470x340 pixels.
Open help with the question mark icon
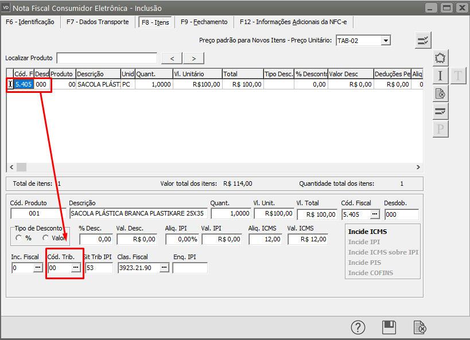point(358,327)
